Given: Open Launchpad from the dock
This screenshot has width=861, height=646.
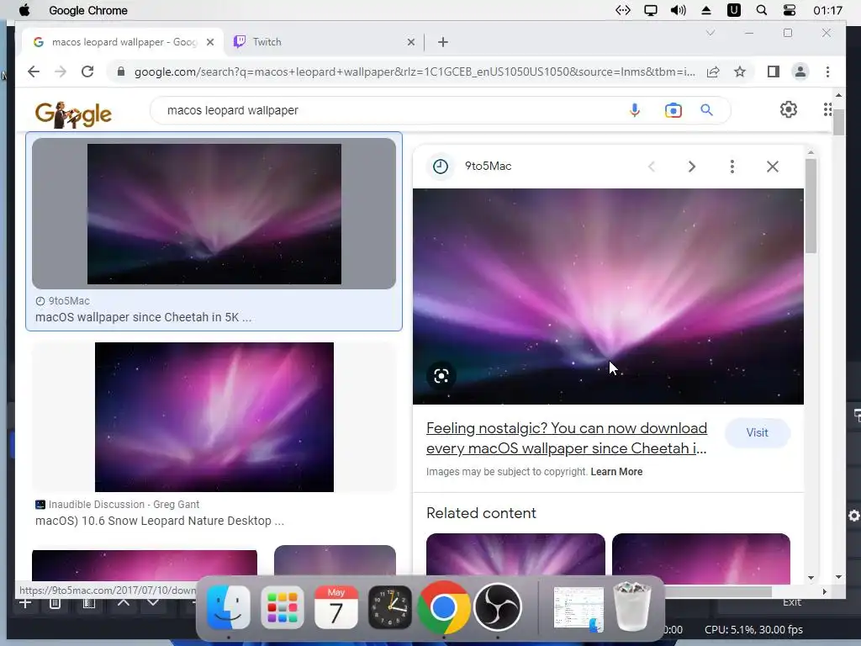Looking at the screenshot, I should point(283,607).
